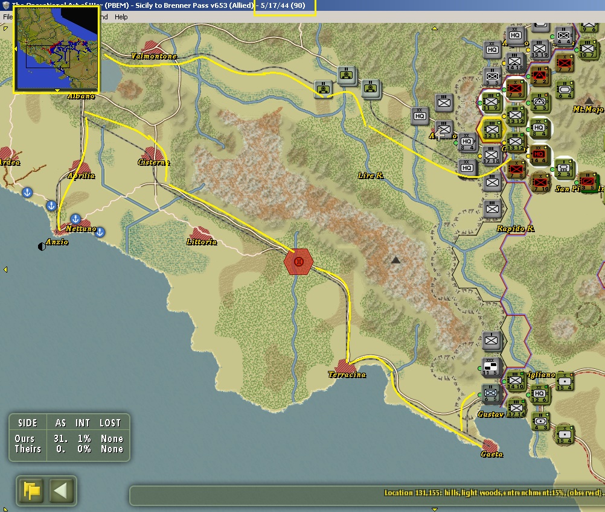Viewport: 605px width, 512px height.
Task: Click the Ardea city label
Action: pos(10,162)
